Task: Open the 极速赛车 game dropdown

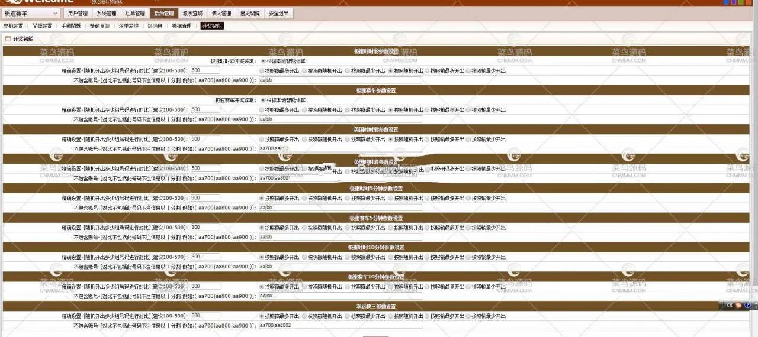Action: coord(31,13)
